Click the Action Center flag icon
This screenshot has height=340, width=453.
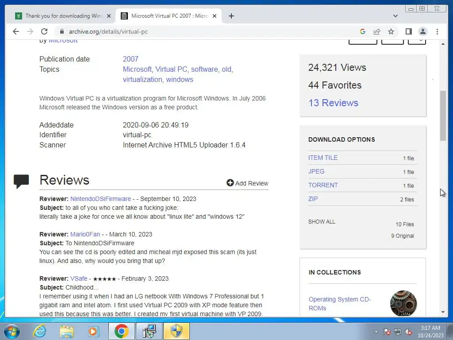(x=387, y=332)
